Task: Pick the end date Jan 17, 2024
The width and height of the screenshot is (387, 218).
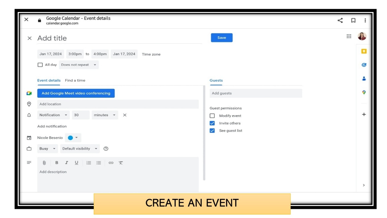Action: coord(124,54)
